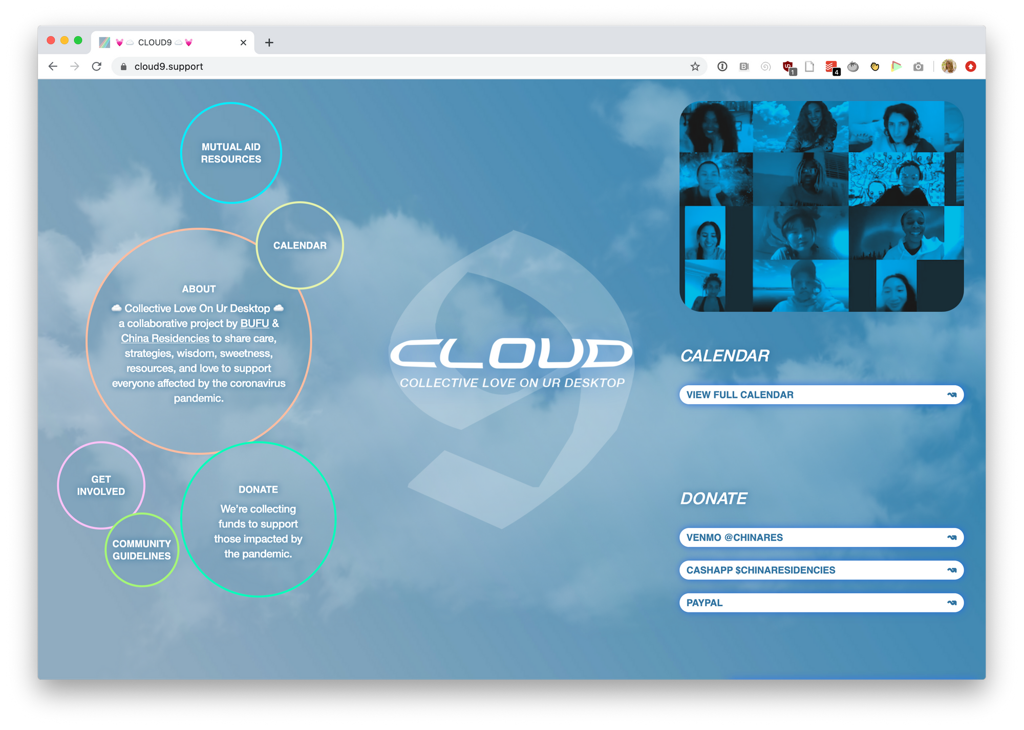
Task: Open the China Residencies link
Action: click(x=165, y=338)
